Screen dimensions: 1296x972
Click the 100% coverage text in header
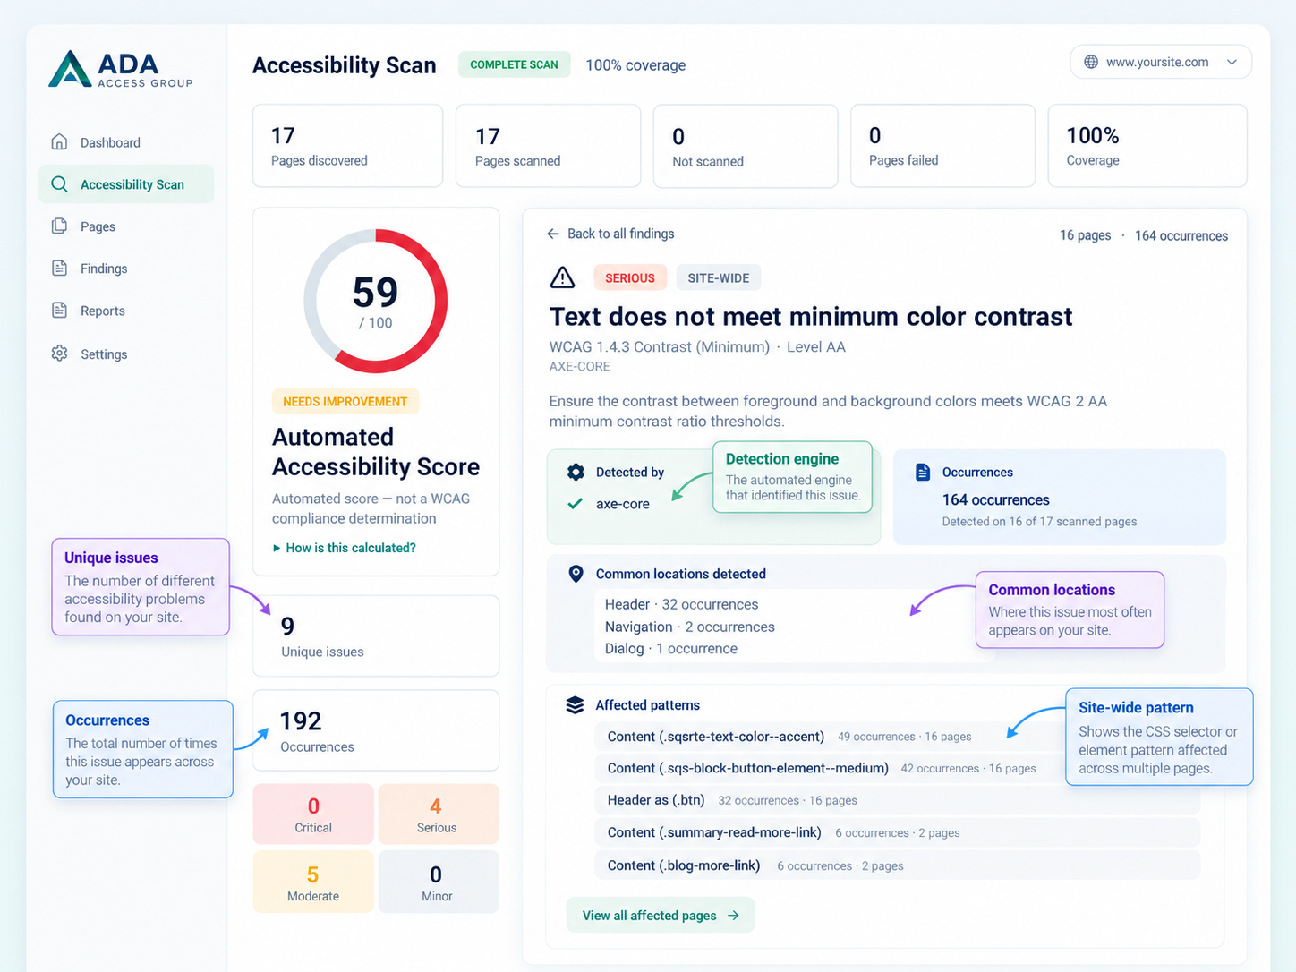pyautogui.click(x=635, y=65)
